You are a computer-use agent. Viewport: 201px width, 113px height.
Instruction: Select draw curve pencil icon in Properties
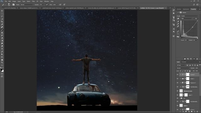tap(178, 31)
